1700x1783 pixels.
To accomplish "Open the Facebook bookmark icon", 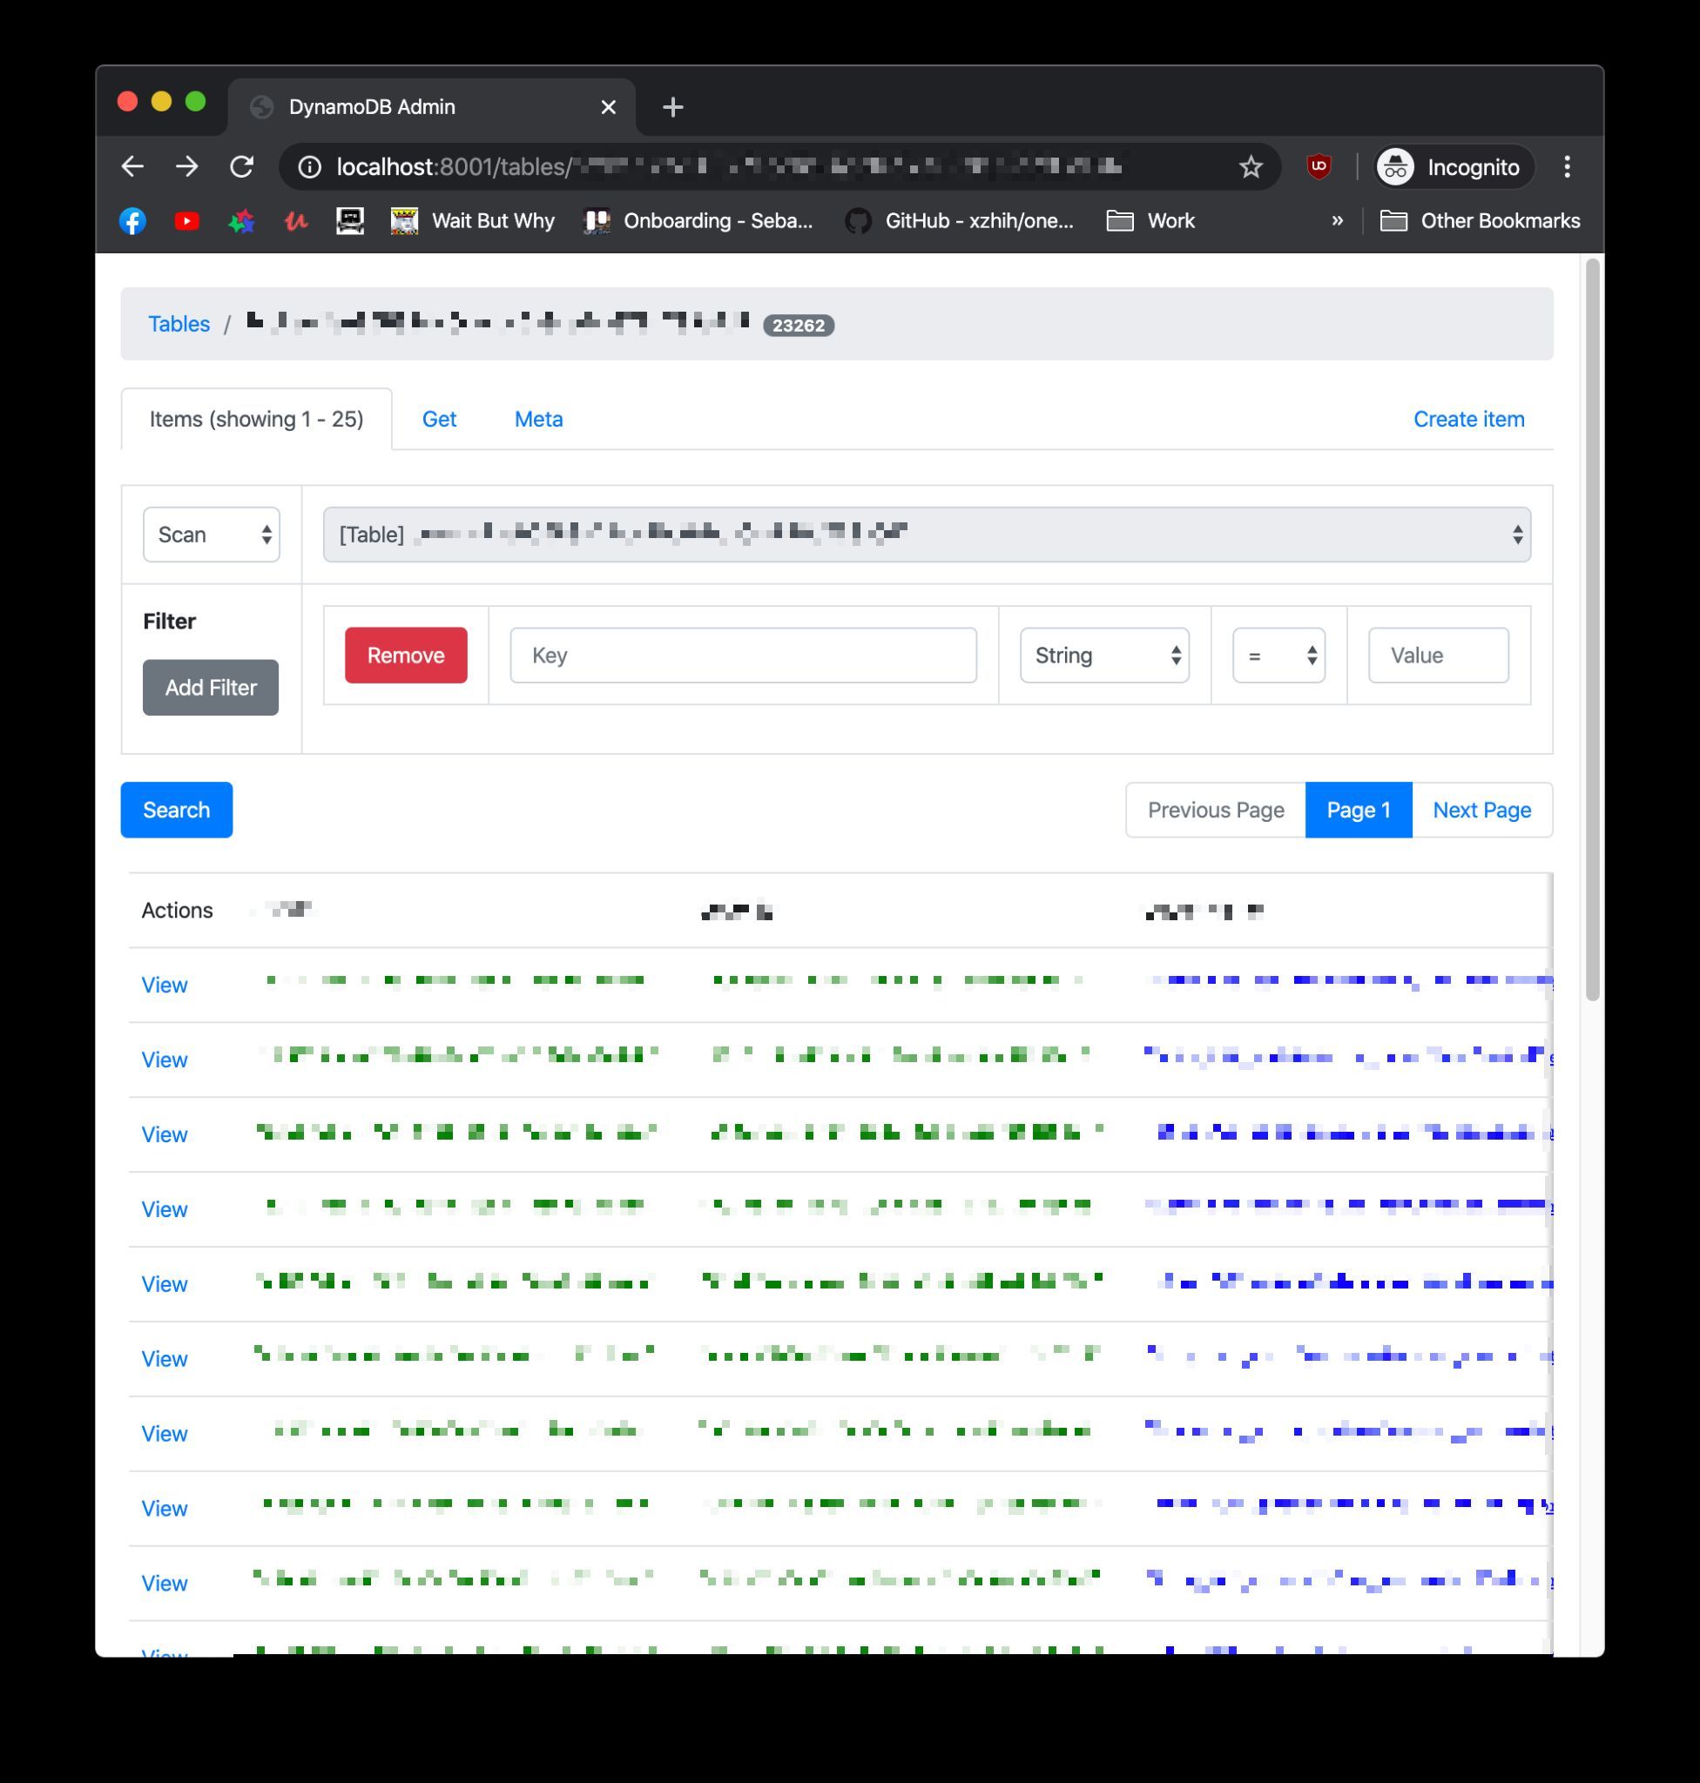I will click(x=132, y=221).
